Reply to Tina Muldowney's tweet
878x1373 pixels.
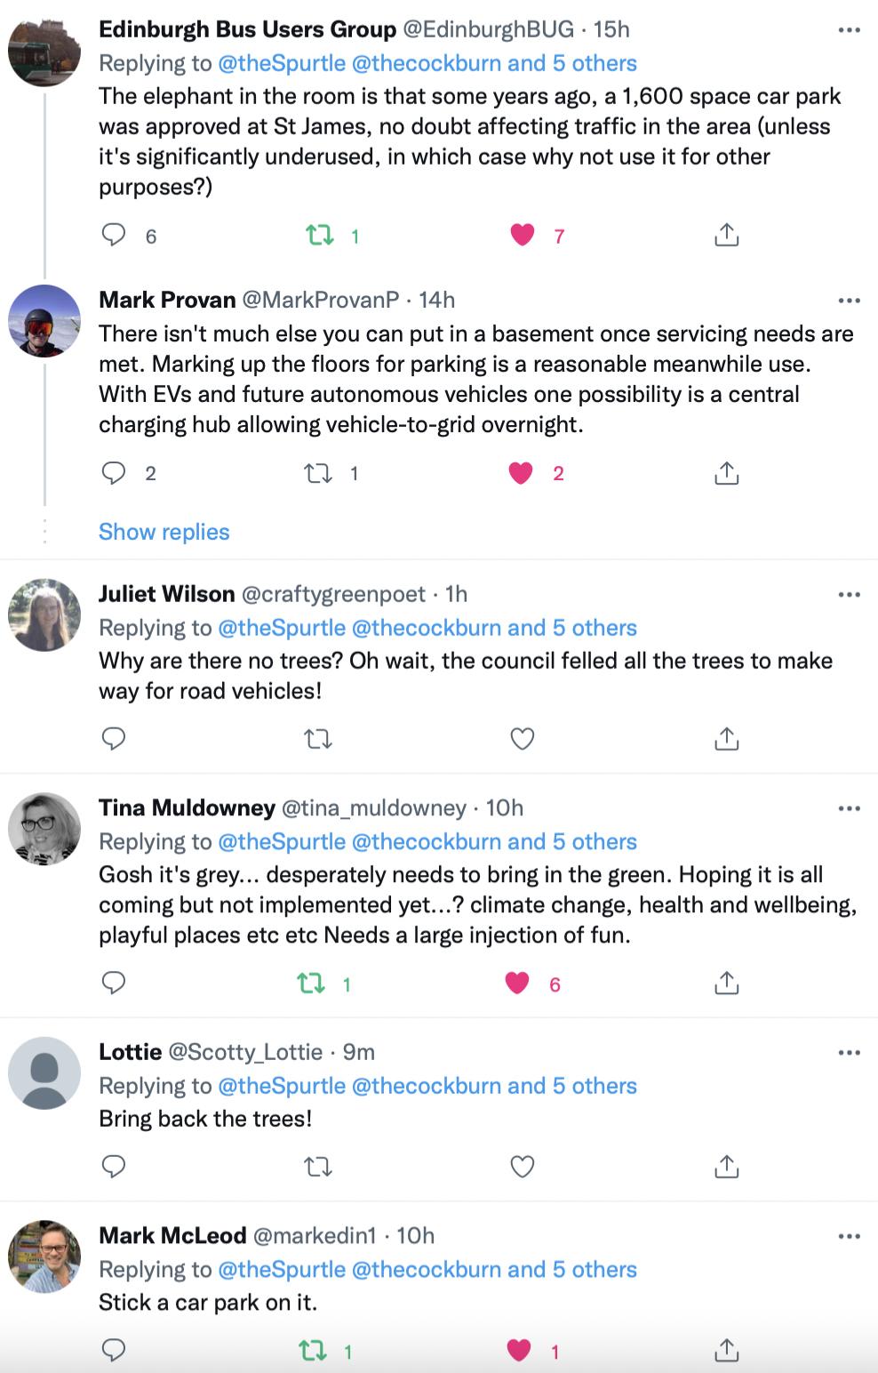click(114, 983)
